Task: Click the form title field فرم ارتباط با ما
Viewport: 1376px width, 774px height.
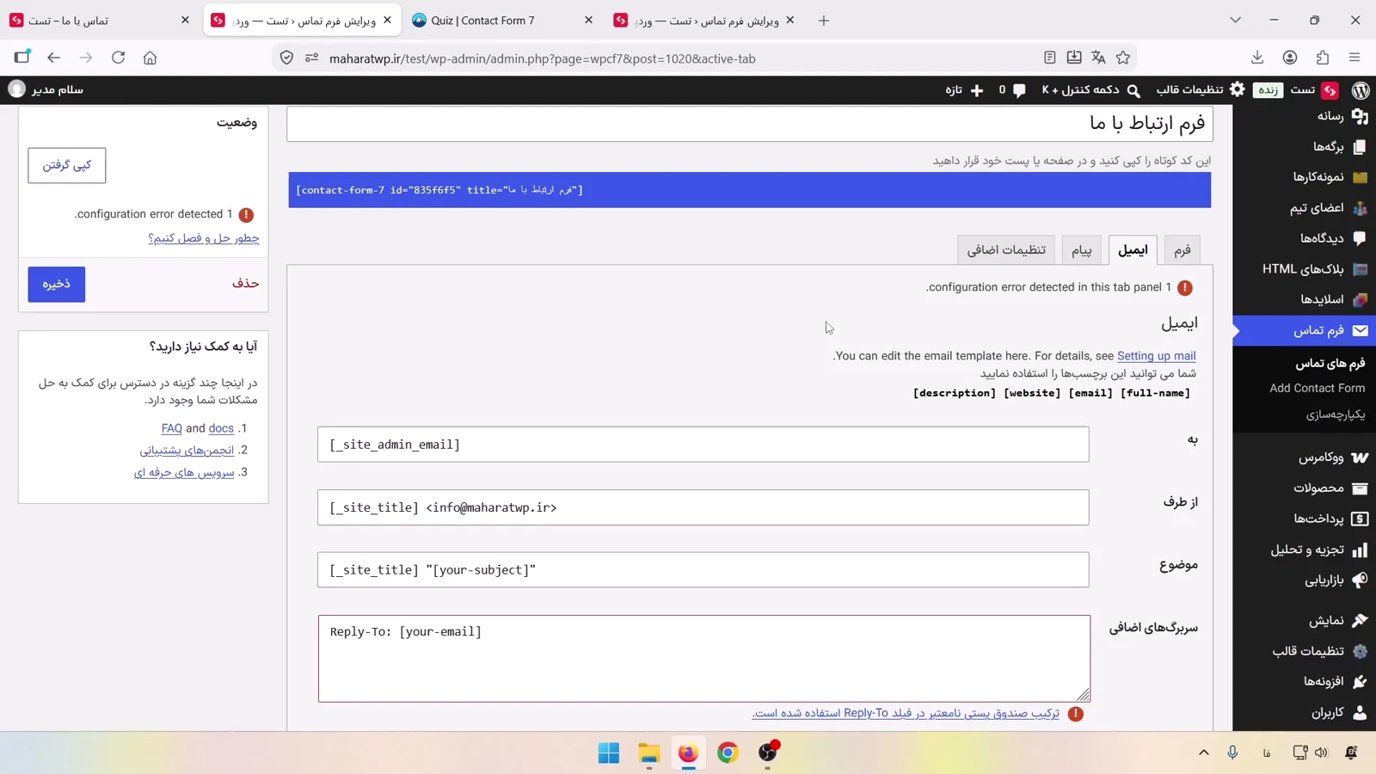Action: click(750, 124)
